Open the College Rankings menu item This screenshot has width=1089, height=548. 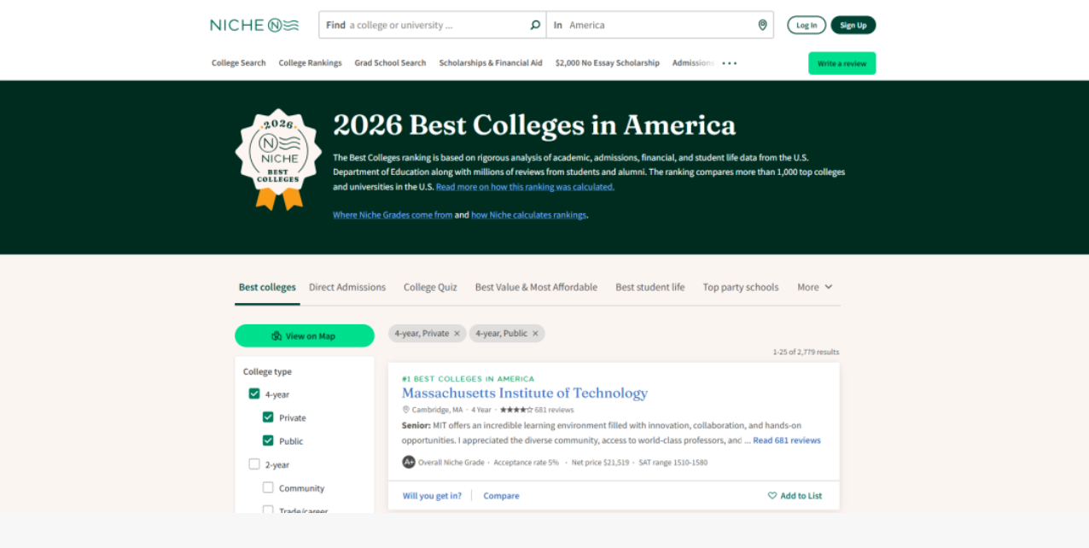pyautogui.click(x=310, y=63)
